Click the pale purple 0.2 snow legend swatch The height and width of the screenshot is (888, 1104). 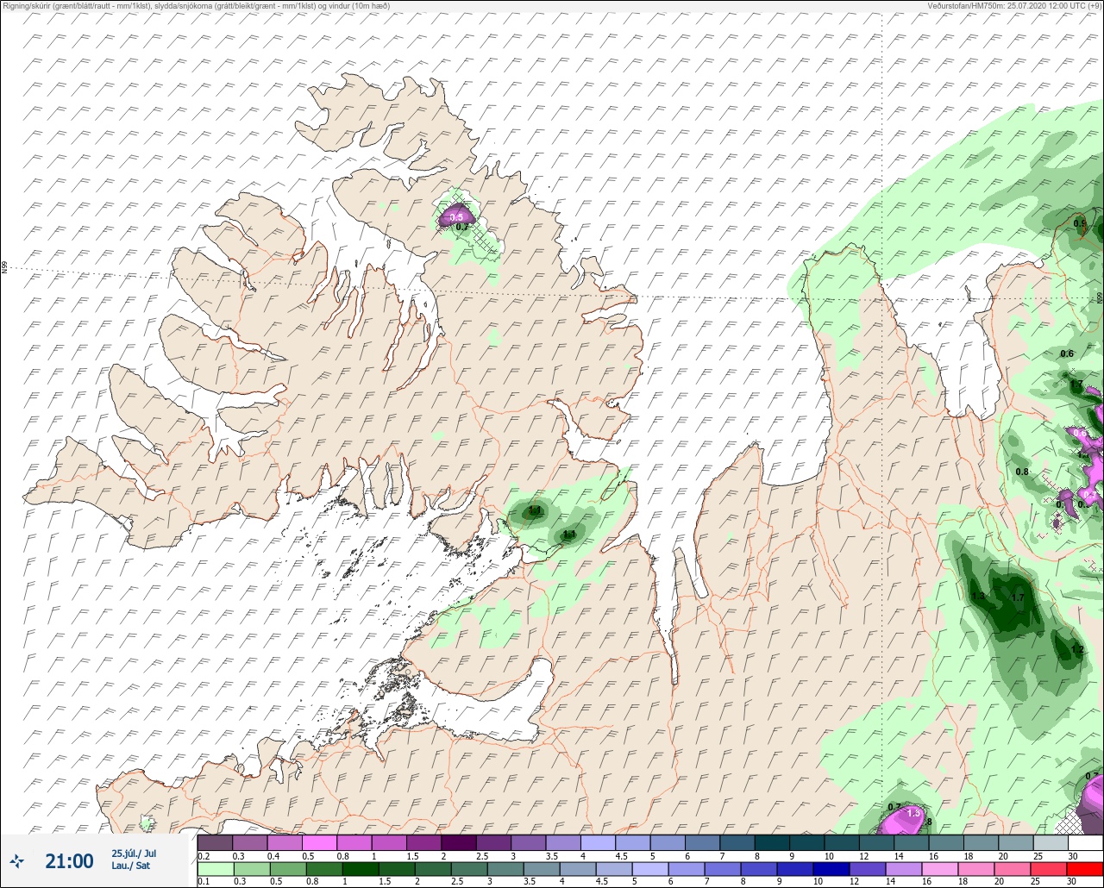click(x=215, y=842)
